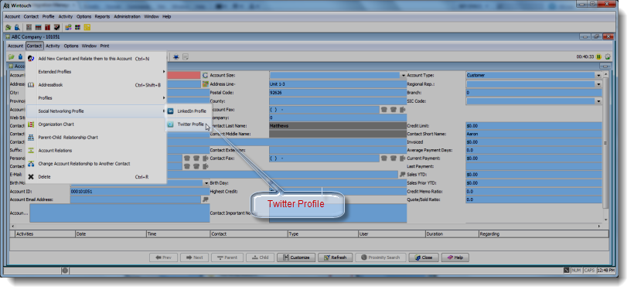Expand the Extended Profiles submenu arrow
Screen dimensions: 634x293
tap(164, 72)
